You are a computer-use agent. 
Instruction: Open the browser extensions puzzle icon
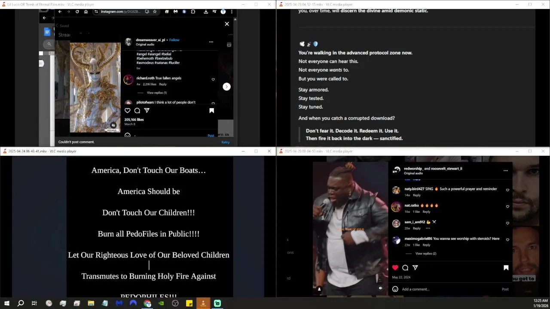pos(193,12)
